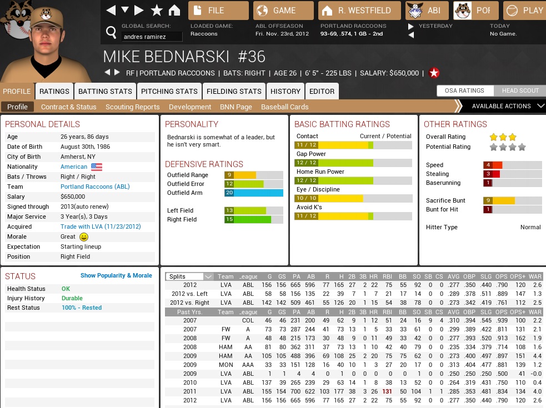This screenshot has height=408, width=546.
Task: Open the Trade with LVA link
Action: click(x=101, y=226)
